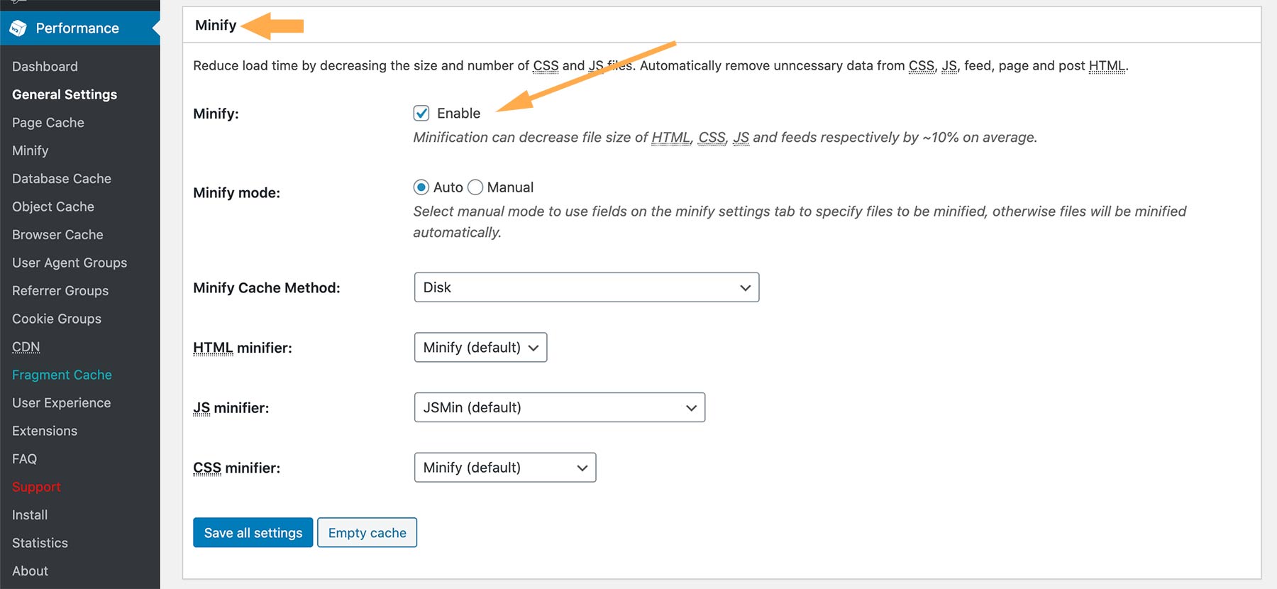The height and width of the screenshot is (589, 1277).
Task: Open Database Cache settings
Action: (61, 178)
